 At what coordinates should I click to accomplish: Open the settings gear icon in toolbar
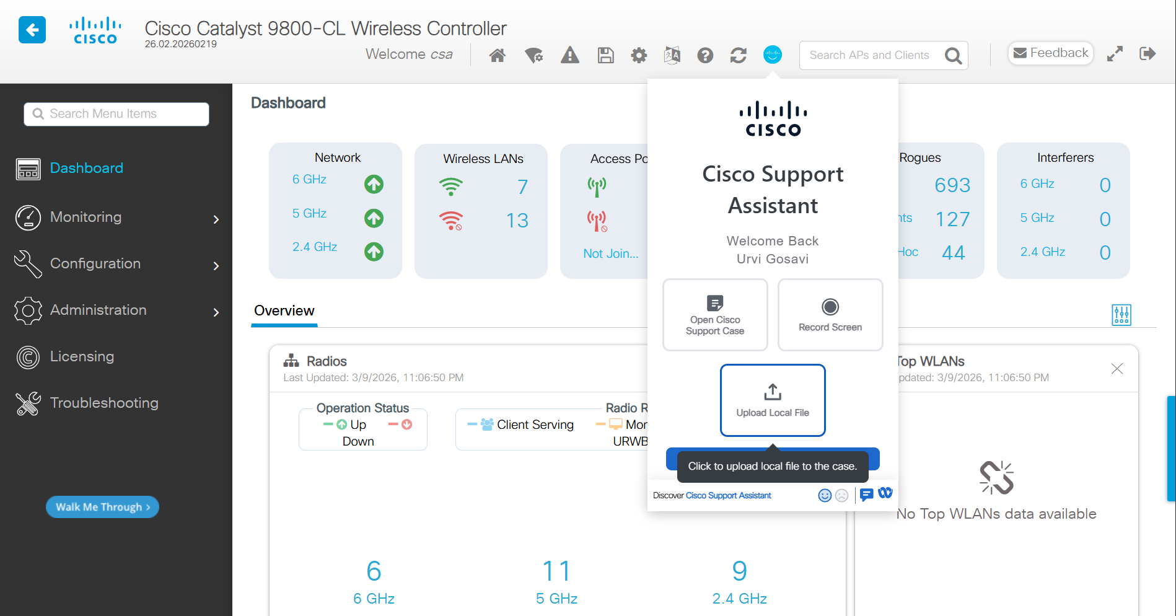[639, 56]
